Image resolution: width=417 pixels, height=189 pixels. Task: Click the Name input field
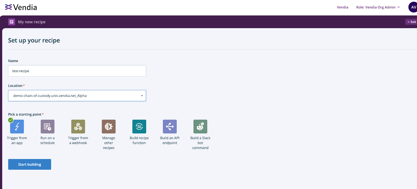click(x=77, y=71)
